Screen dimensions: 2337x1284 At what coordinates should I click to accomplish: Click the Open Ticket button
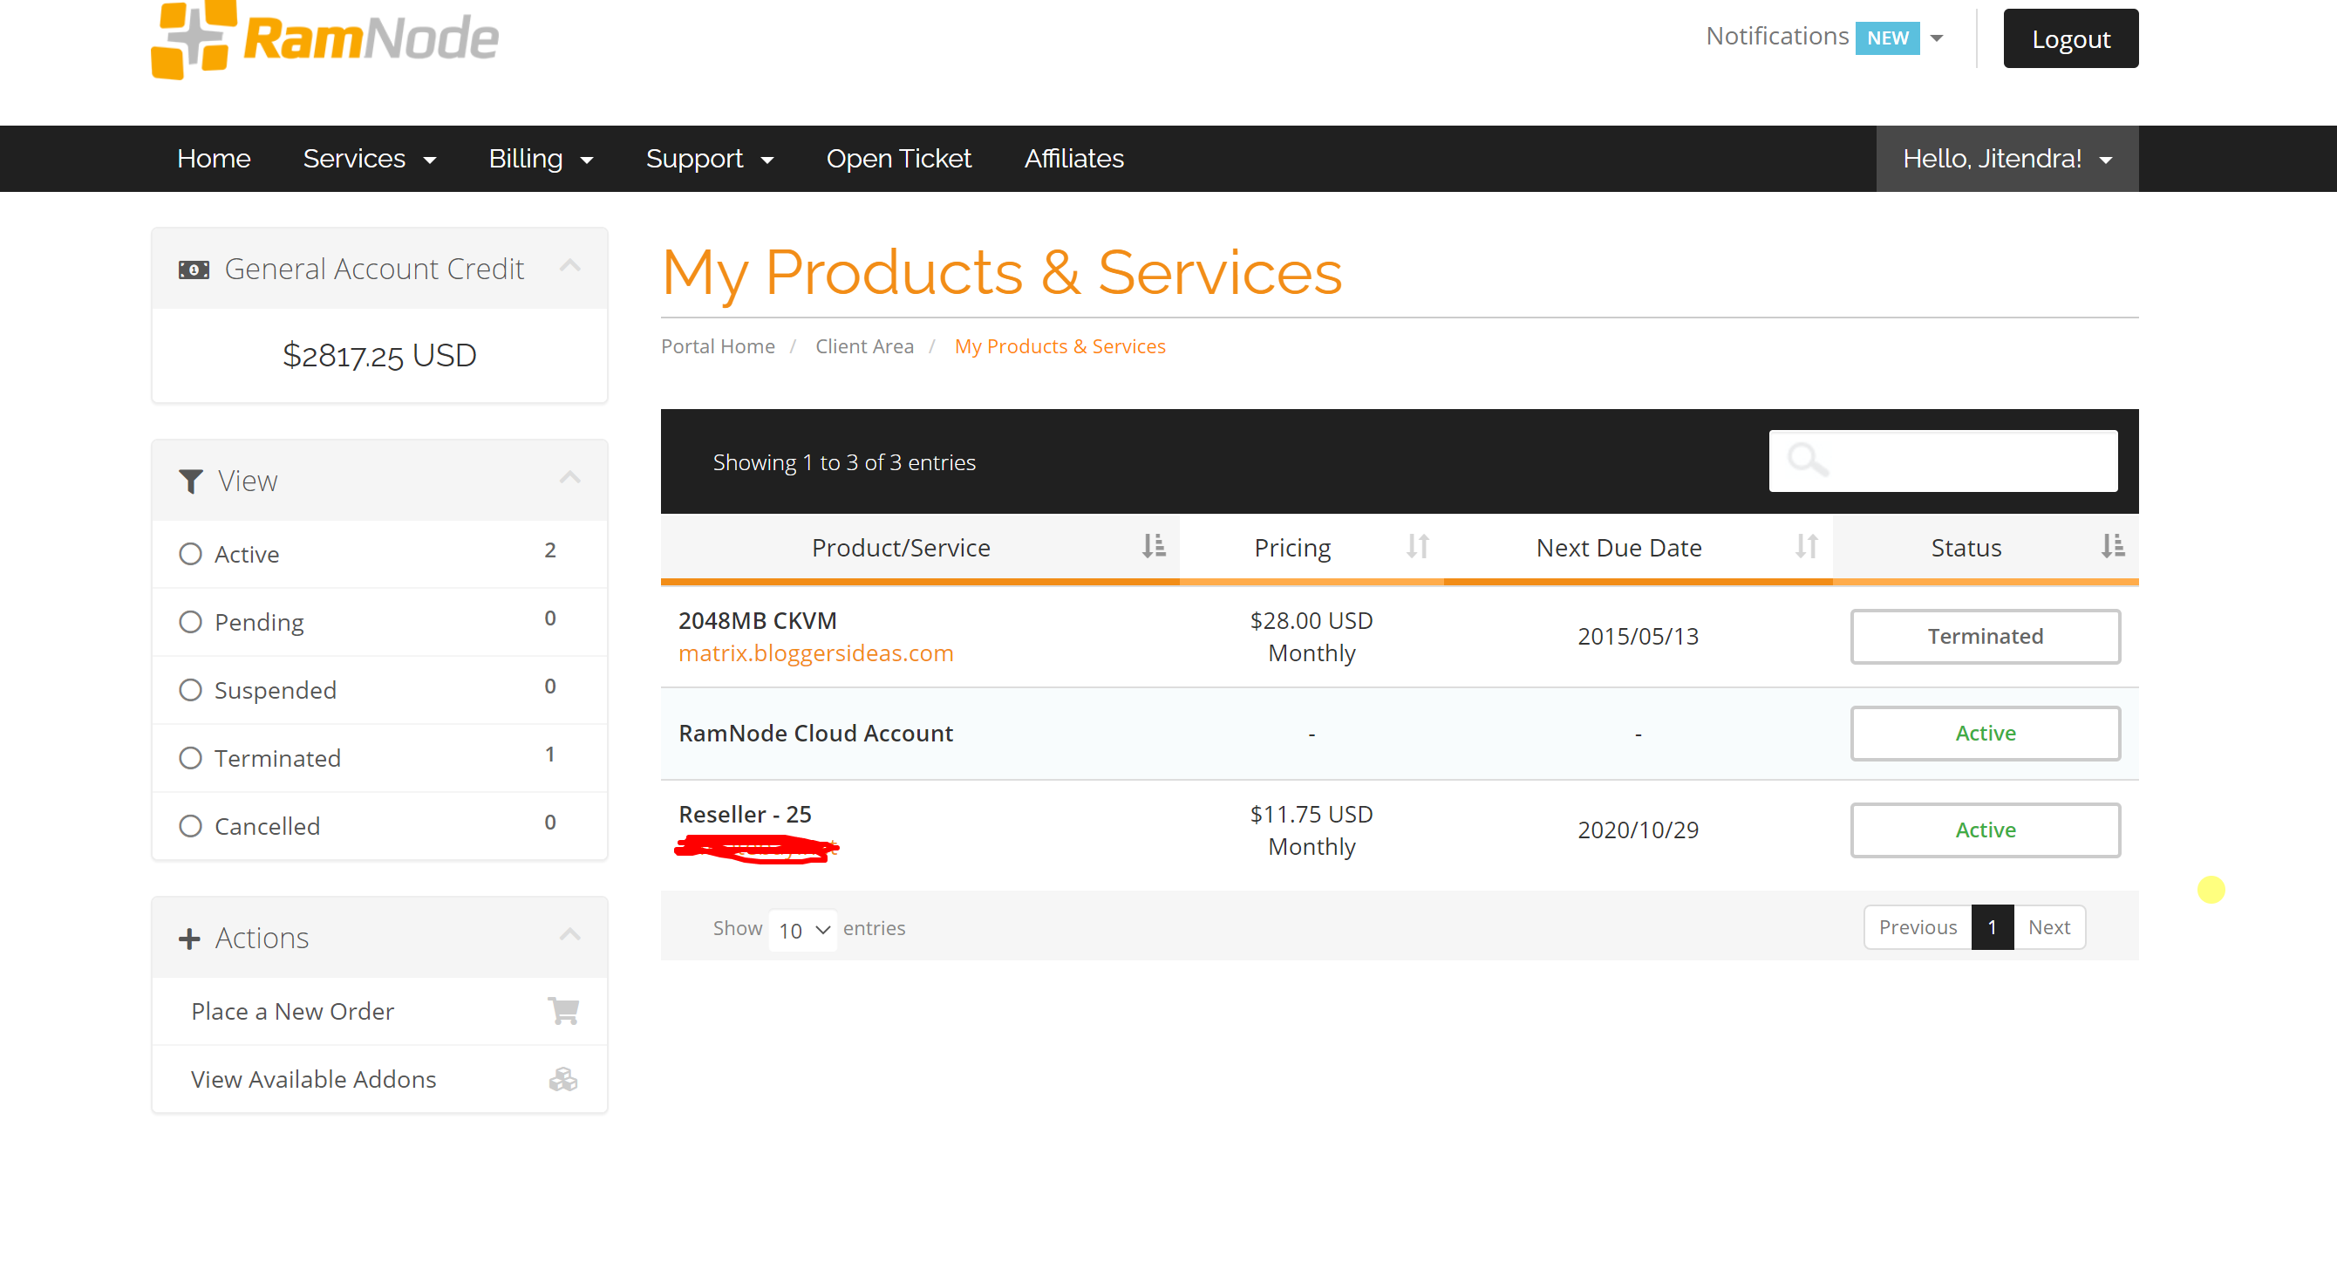coord(901,158)
